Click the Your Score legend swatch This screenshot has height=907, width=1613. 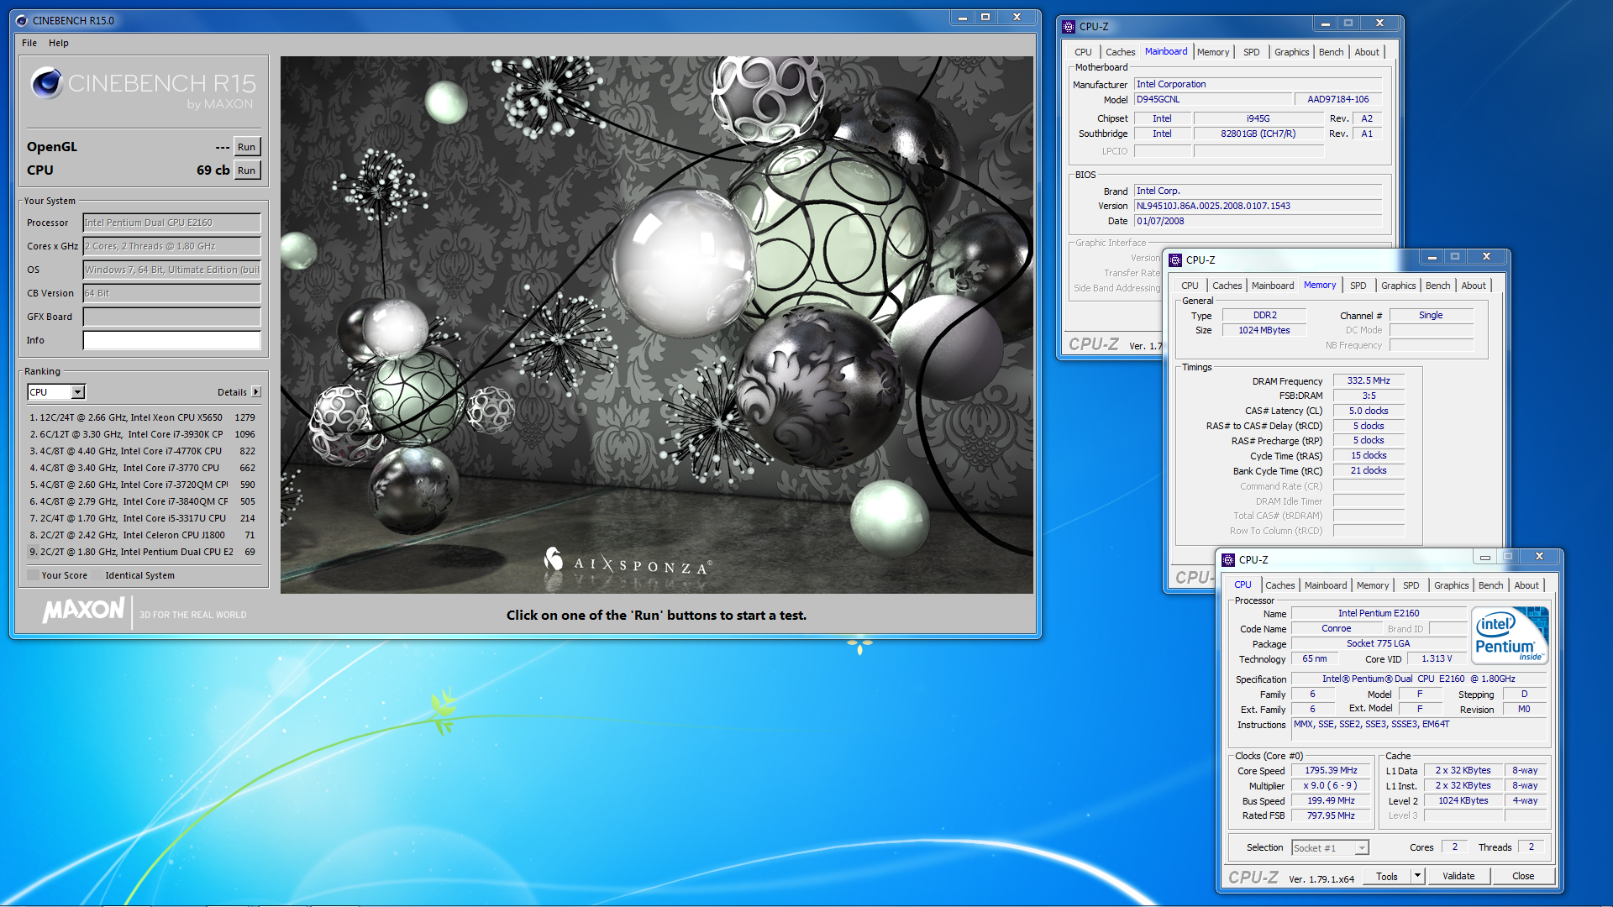pos(33,575)
